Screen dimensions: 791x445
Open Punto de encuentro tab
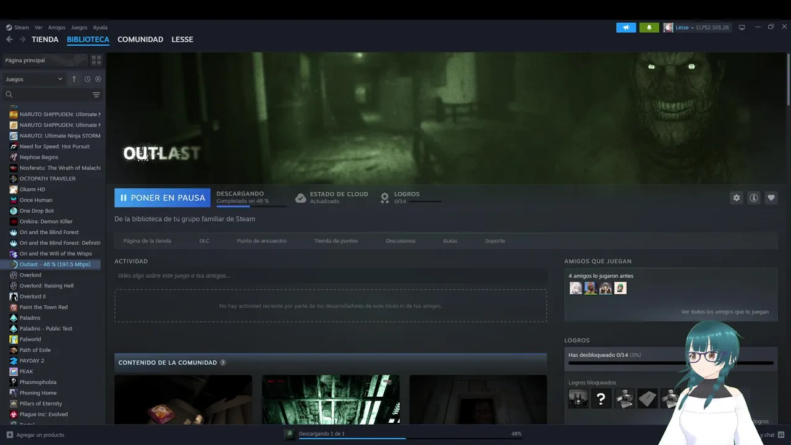[261, 241]
